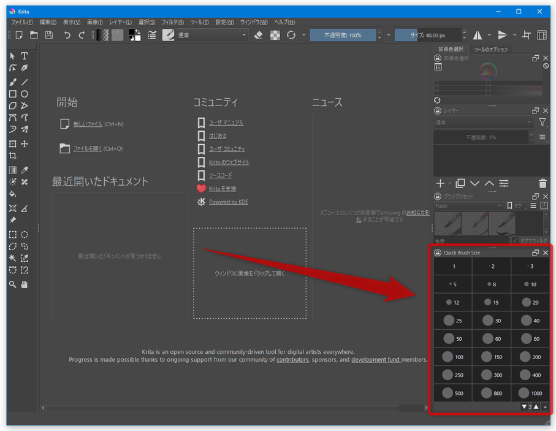Create a new document from toolbar

[19, 35]
